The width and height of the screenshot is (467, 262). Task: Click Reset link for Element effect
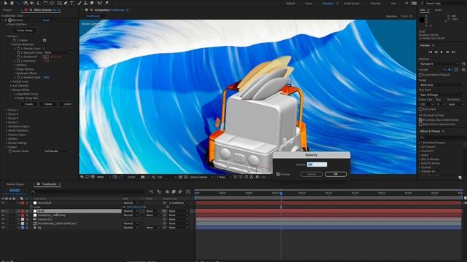[x=46, y=20]
